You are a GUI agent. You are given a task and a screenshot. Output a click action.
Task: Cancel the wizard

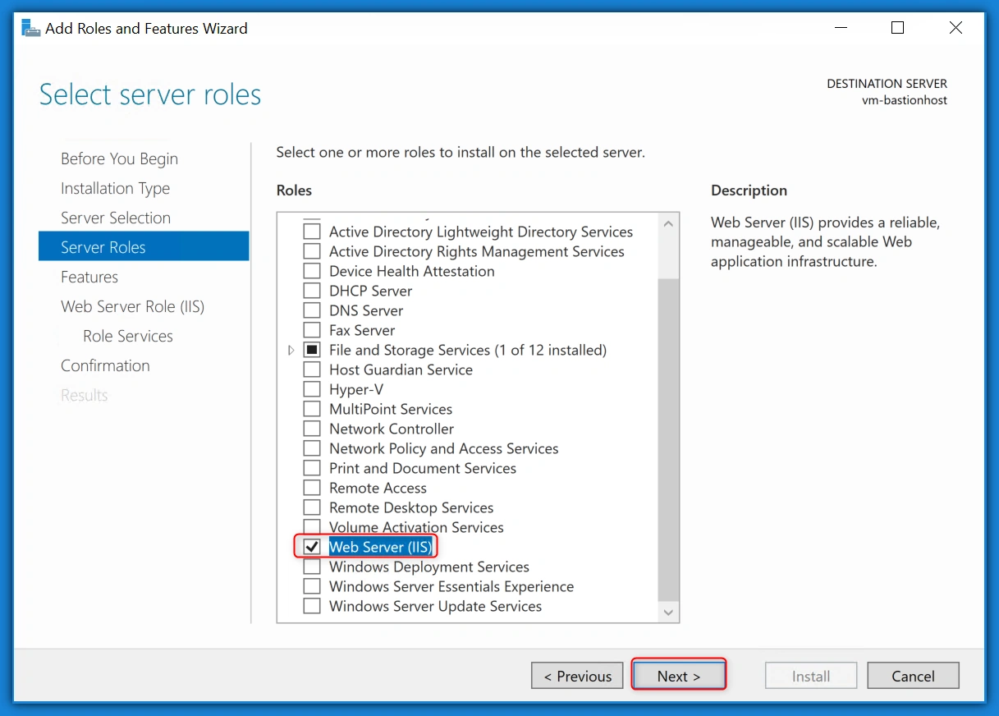point(913,676)
